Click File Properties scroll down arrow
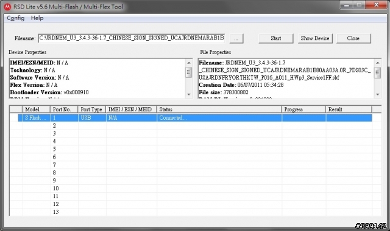Screen dimensions: 390x231 tap(378, 94)
